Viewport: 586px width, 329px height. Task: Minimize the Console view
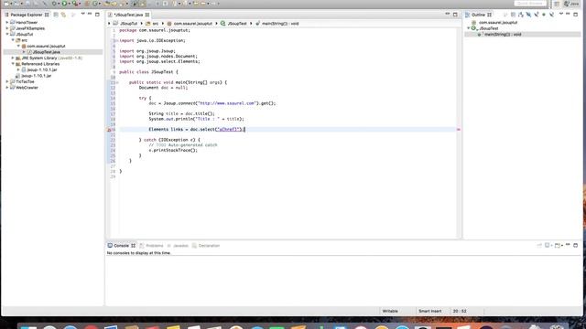coord(568,245)
